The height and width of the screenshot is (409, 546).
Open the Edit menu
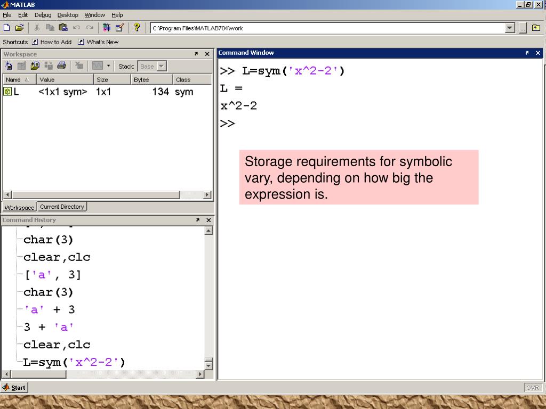pos(23,15)
